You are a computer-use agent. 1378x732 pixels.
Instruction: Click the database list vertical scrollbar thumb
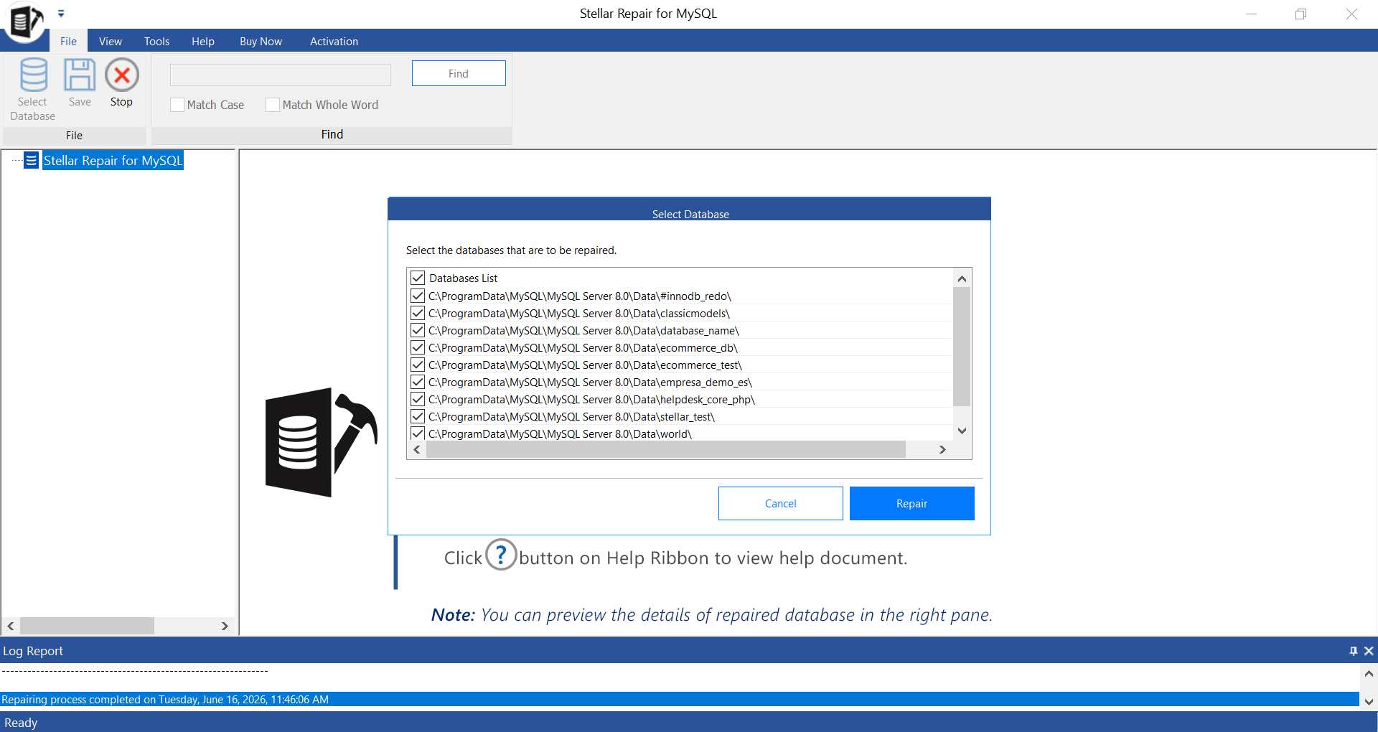click(x=962, y=347)
